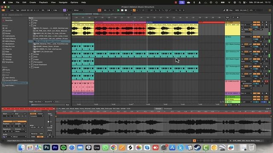Open the Minor scale dropdown in control bar
Image resolution: width=273 pixels, height=153 pixels.
pos(78,10)
